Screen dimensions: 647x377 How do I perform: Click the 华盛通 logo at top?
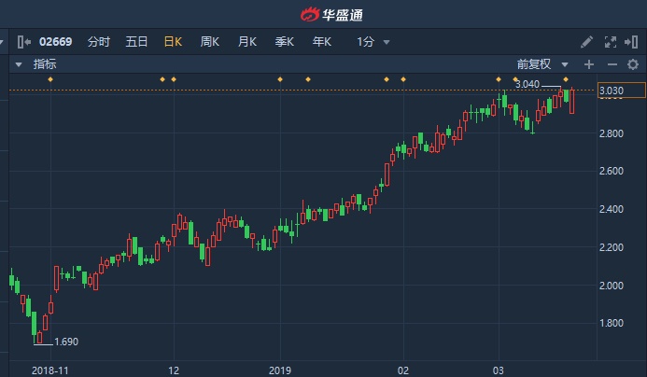[331, 15]
